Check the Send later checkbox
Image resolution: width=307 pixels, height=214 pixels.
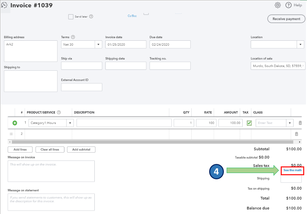pos(71,17)
